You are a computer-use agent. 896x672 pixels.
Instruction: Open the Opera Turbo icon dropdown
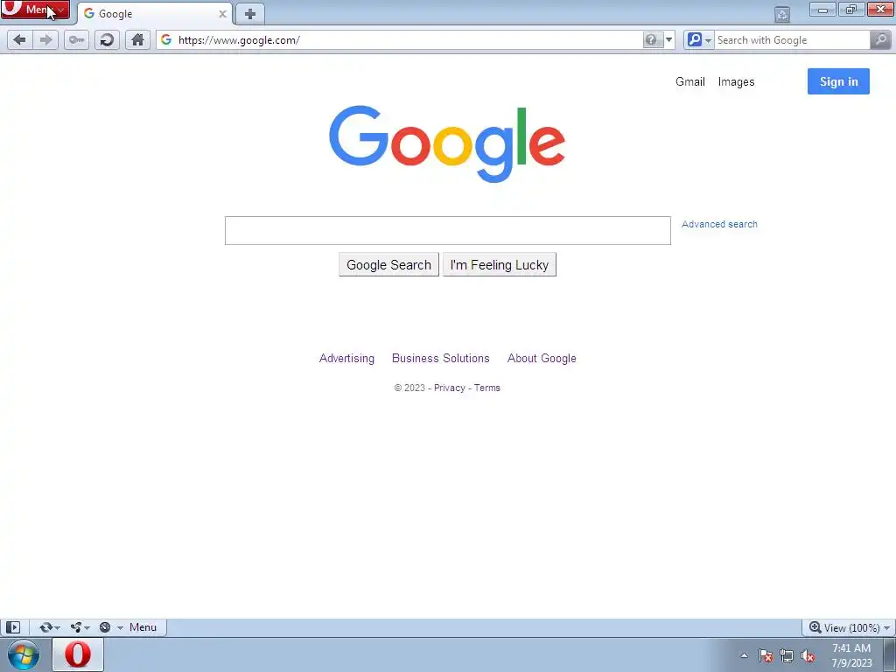[x=110, y=627]
